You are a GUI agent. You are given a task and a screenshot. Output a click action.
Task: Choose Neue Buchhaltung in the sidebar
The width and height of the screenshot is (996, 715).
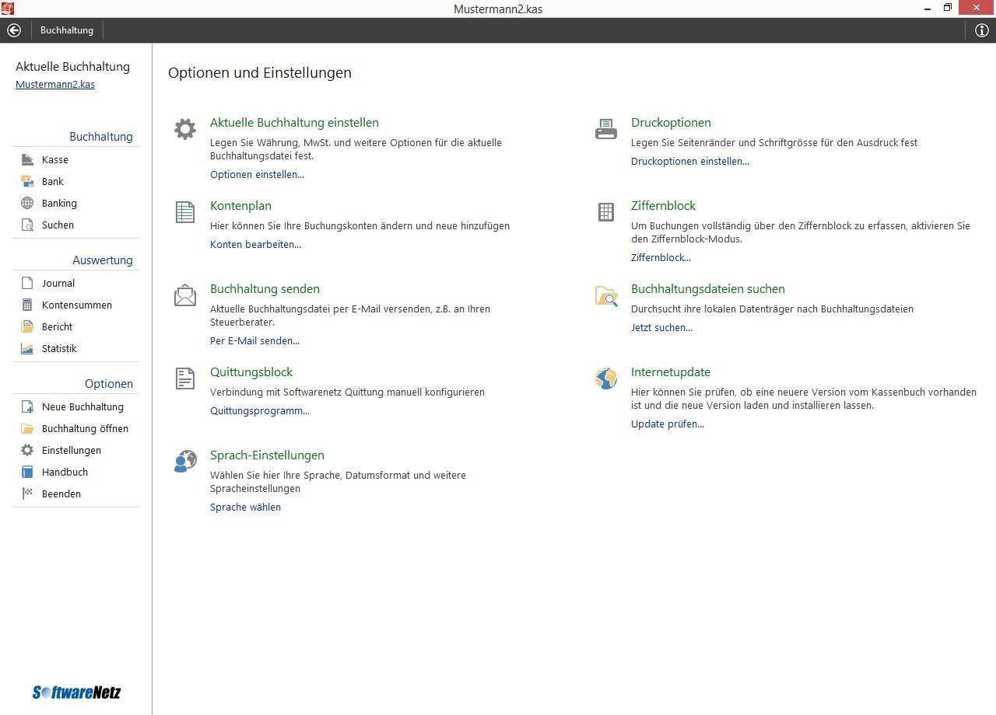[82, 406]
